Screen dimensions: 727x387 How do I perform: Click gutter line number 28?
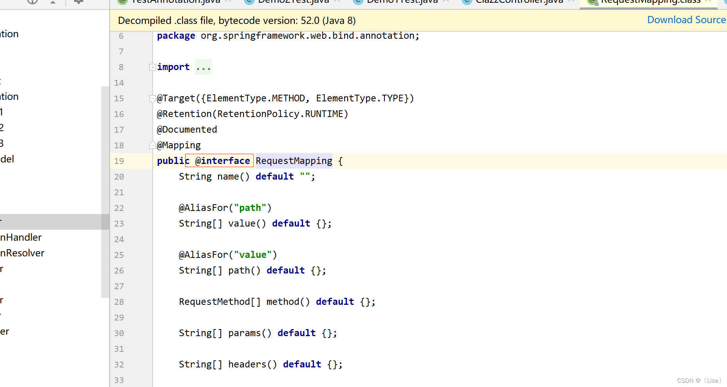[x=119, y=302]
